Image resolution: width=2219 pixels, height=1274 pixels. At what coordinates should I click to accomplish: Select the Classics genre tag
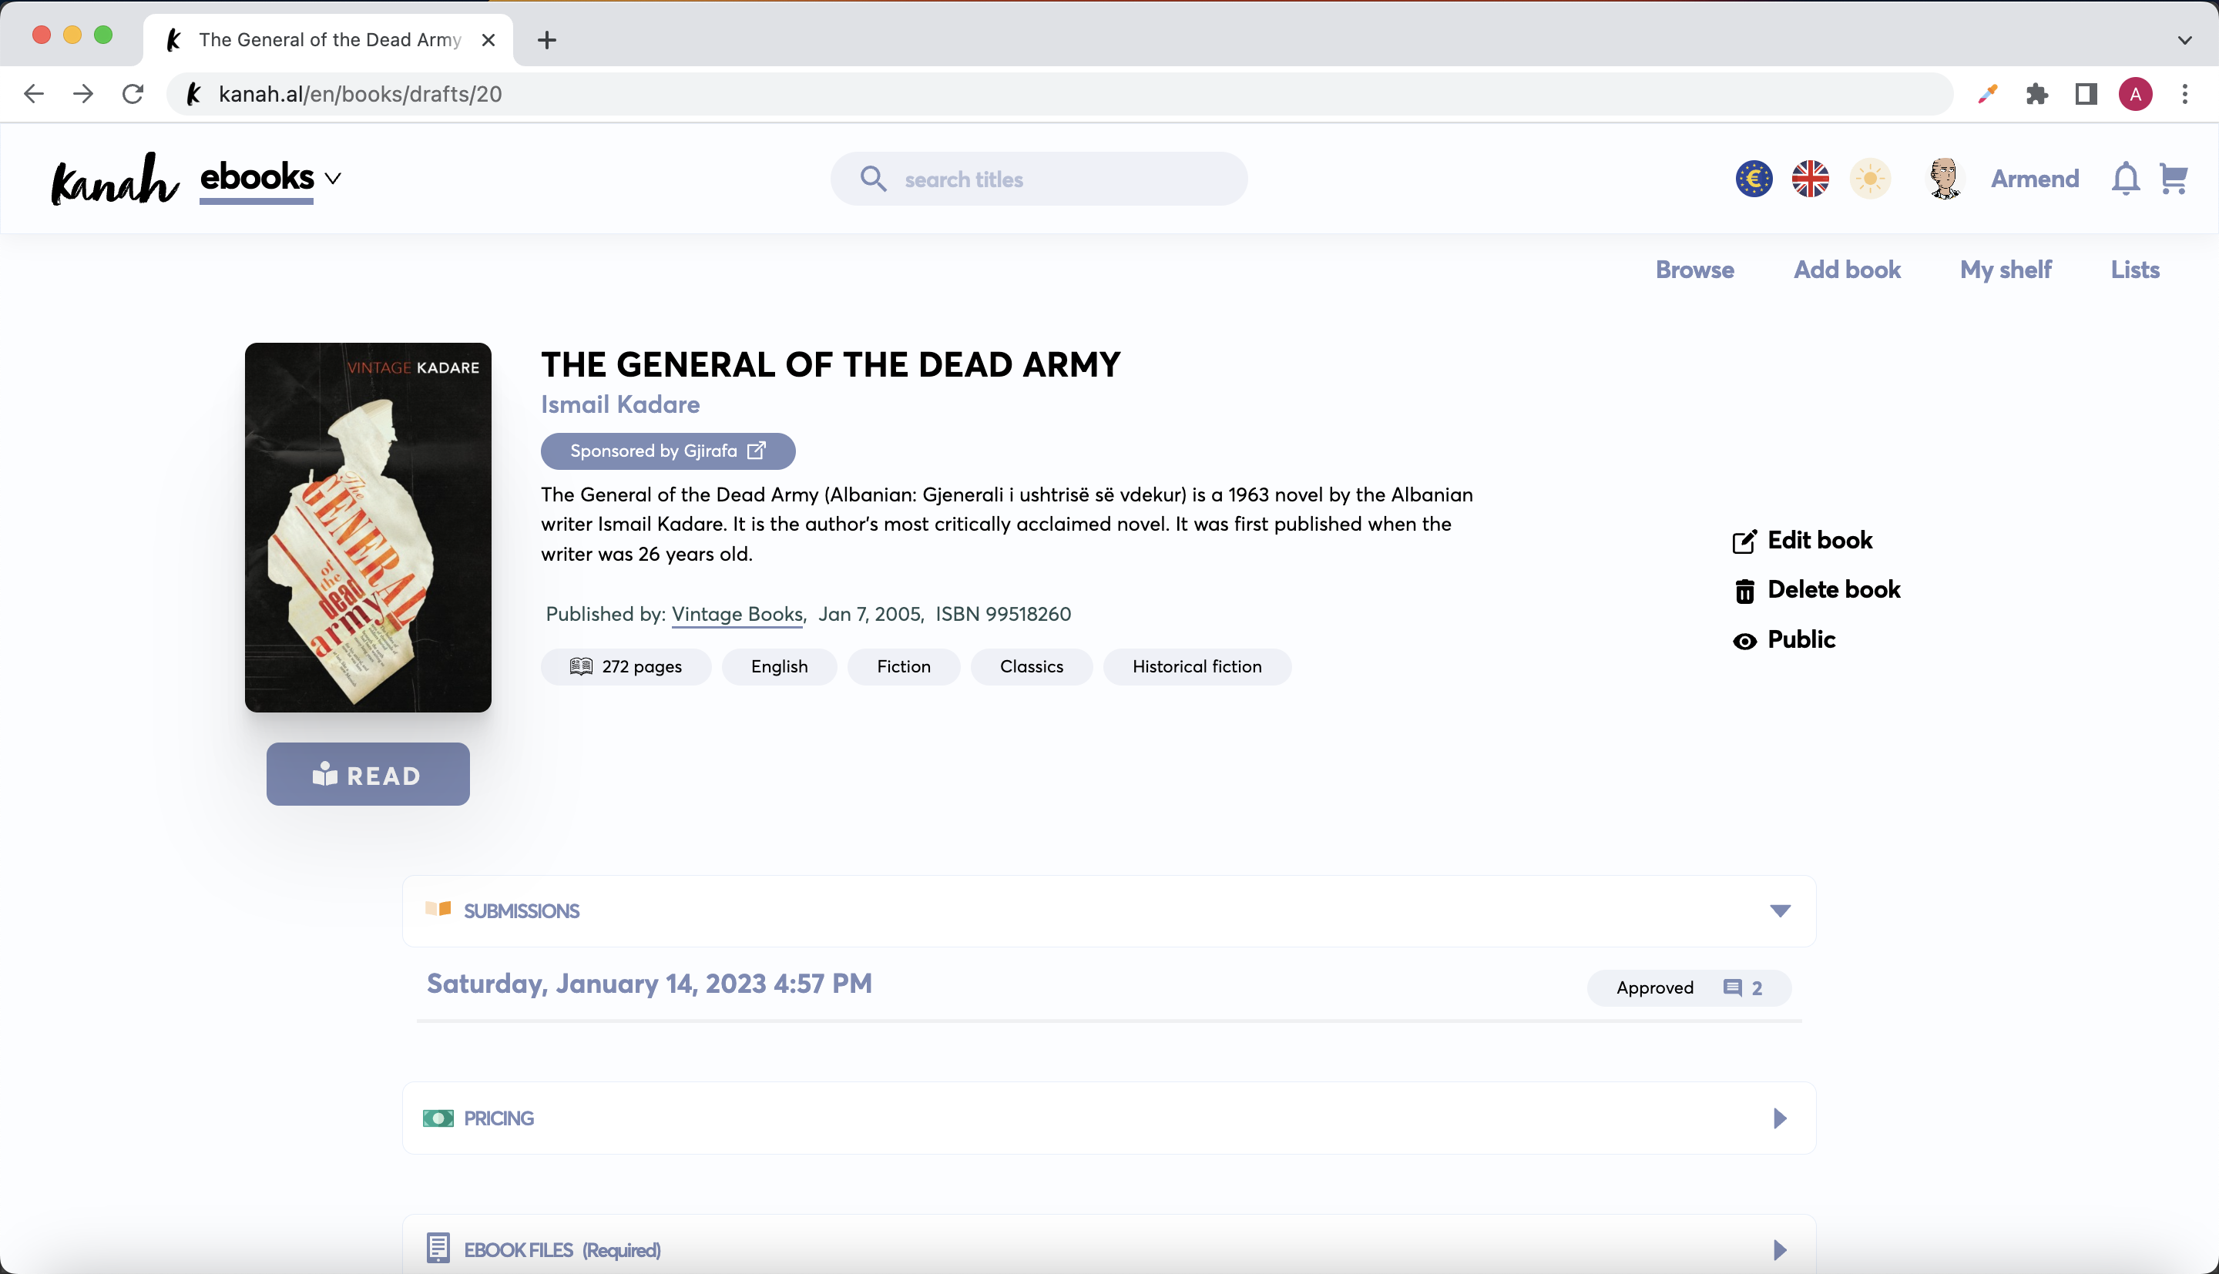[x=1032, y=667]
